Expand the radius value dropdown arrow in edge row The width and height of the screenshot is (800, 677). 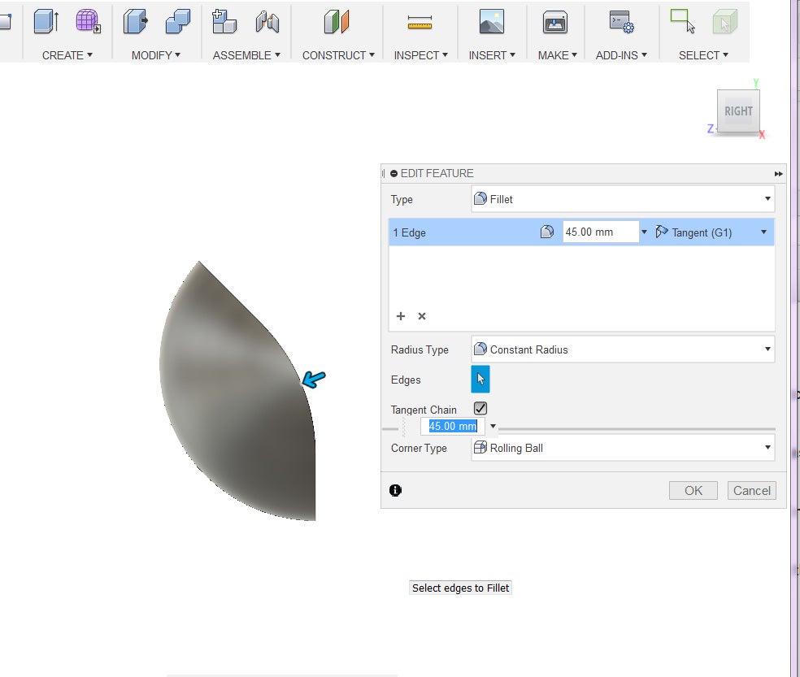(x=645, y=232)
